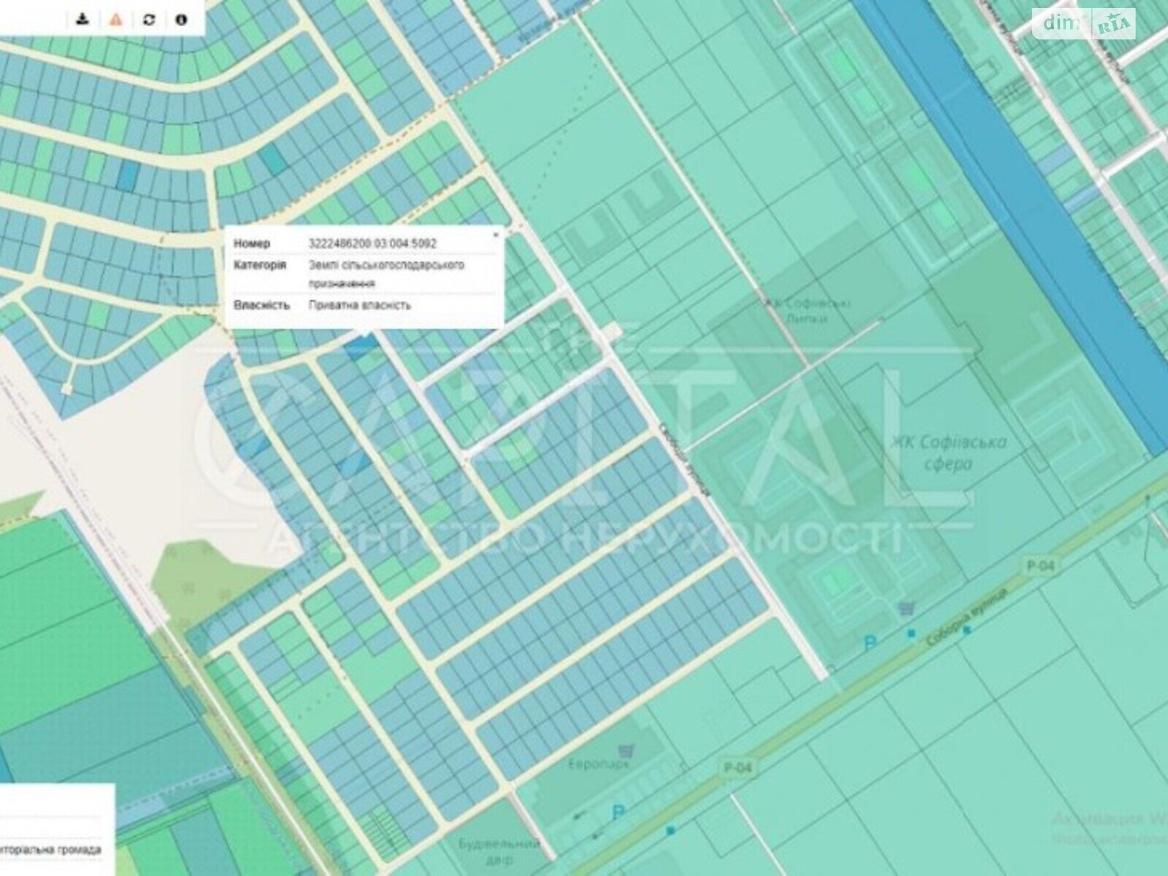This screenshot has width=1168, height=876.
Task: Click the refresh arrows icon in toolbar
Action: (x=149, y=19)
